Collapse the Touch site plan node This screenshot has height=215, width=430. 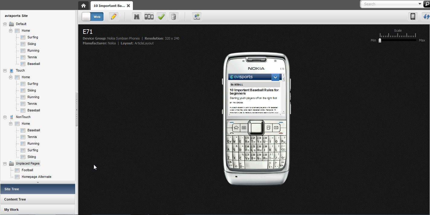coord(5,70)
